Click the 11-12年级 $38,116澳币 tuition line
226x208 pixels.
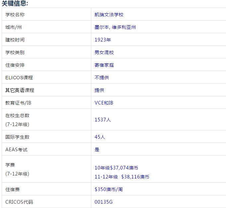point(122,177)
